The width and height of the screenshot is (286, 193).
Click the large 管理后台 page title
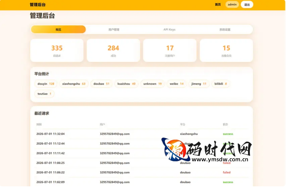42,16
